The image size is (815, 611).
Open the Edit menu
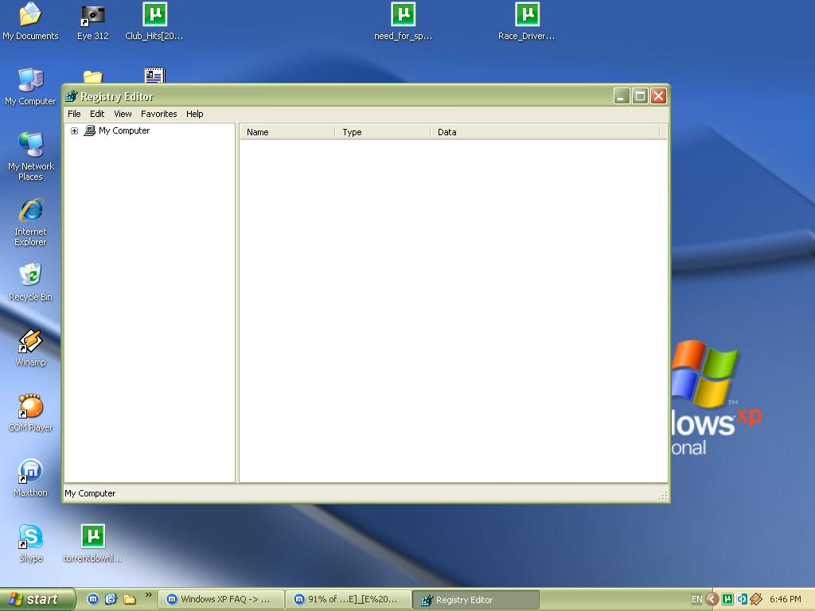pyautogui.click(x=97, y=114)
